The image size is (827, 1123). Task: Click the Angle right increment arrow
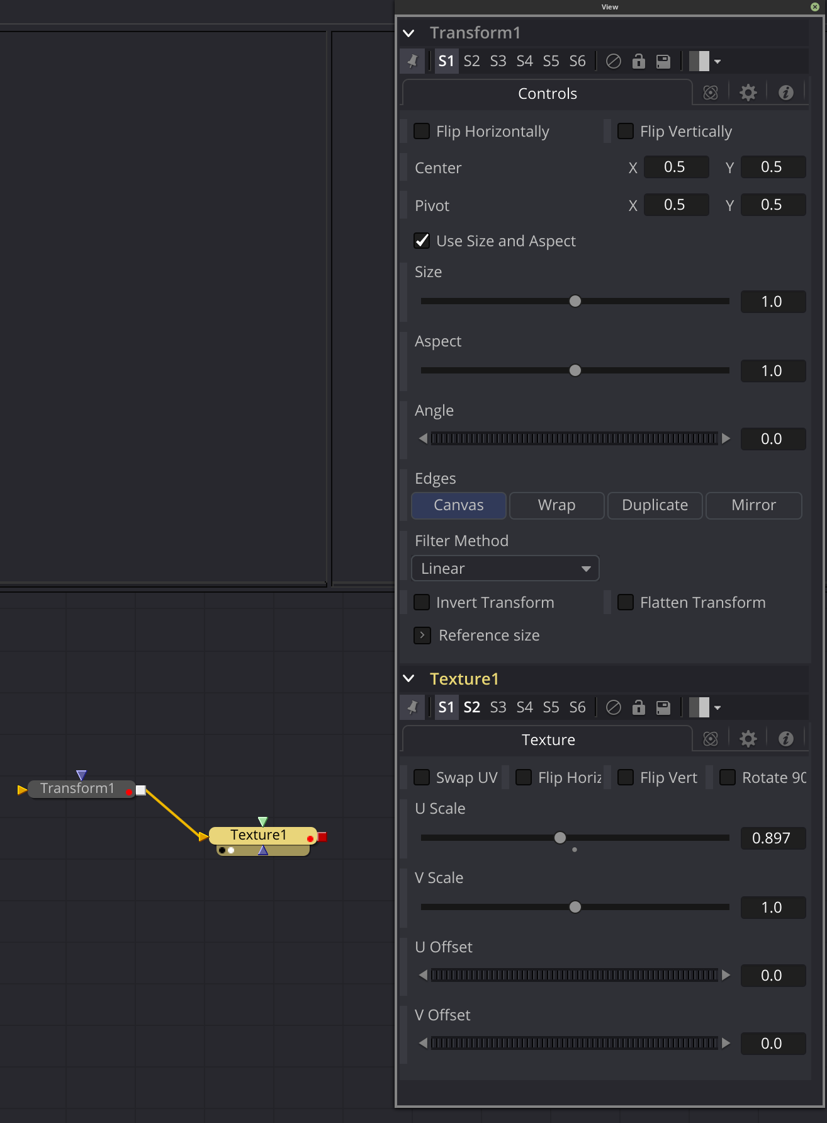(x=726, y=438)
